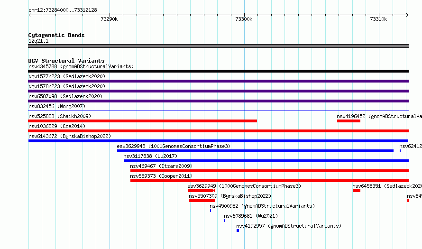Viewport: 422px width, 249px height.
Task: Click the 73300k ruler tick label
Action: tap(244, 19)
